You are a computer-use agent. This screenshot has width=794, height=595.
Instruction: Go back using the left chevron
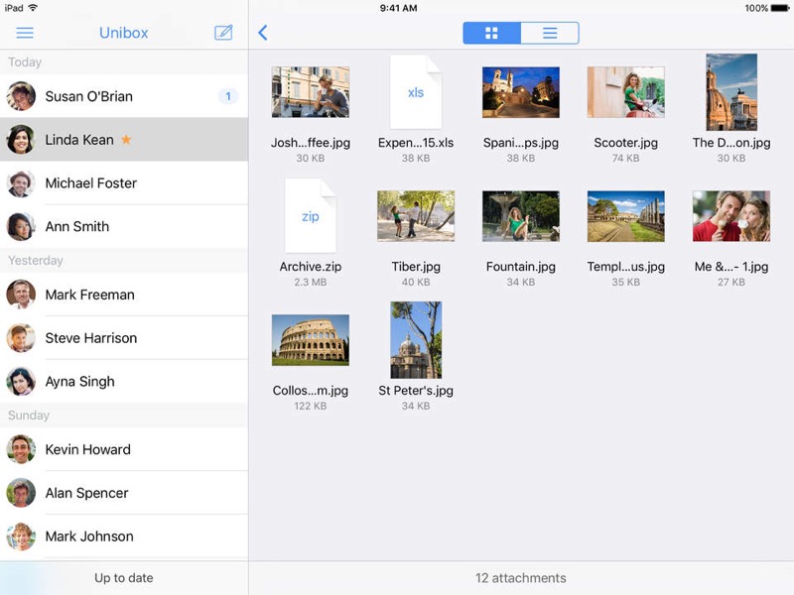(x=263, y=33)
